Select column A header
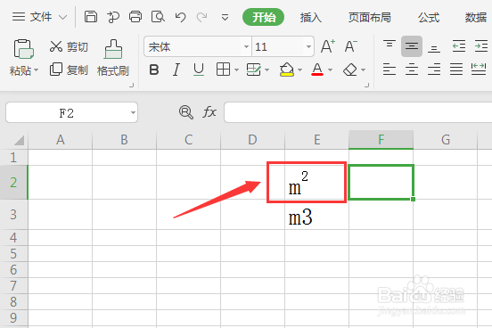 point(61,140)
